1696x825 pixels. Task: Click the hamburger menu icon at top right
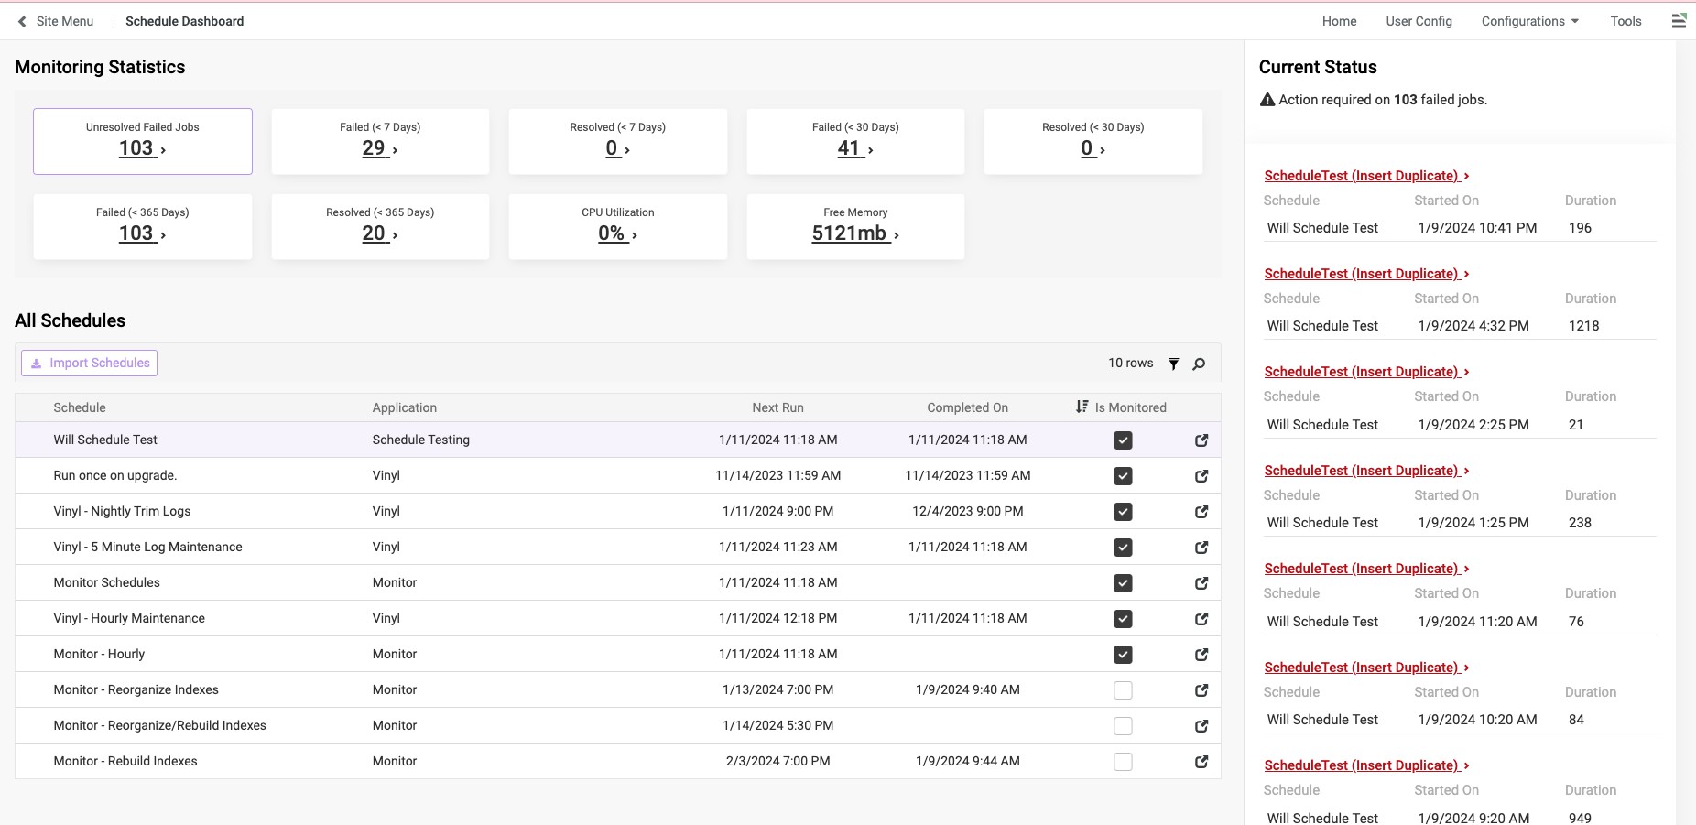coord(1679,21)
